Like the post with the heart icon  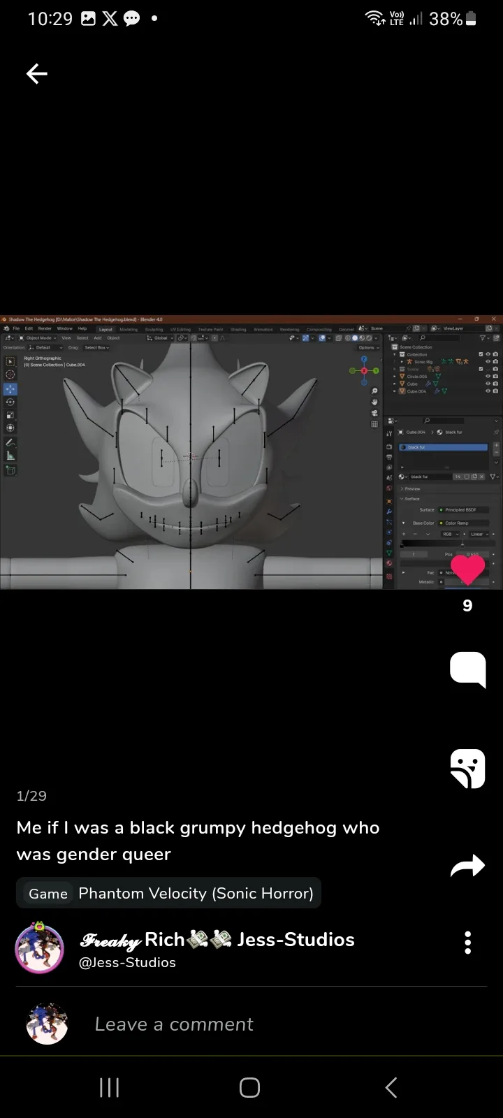click(467, 569)
